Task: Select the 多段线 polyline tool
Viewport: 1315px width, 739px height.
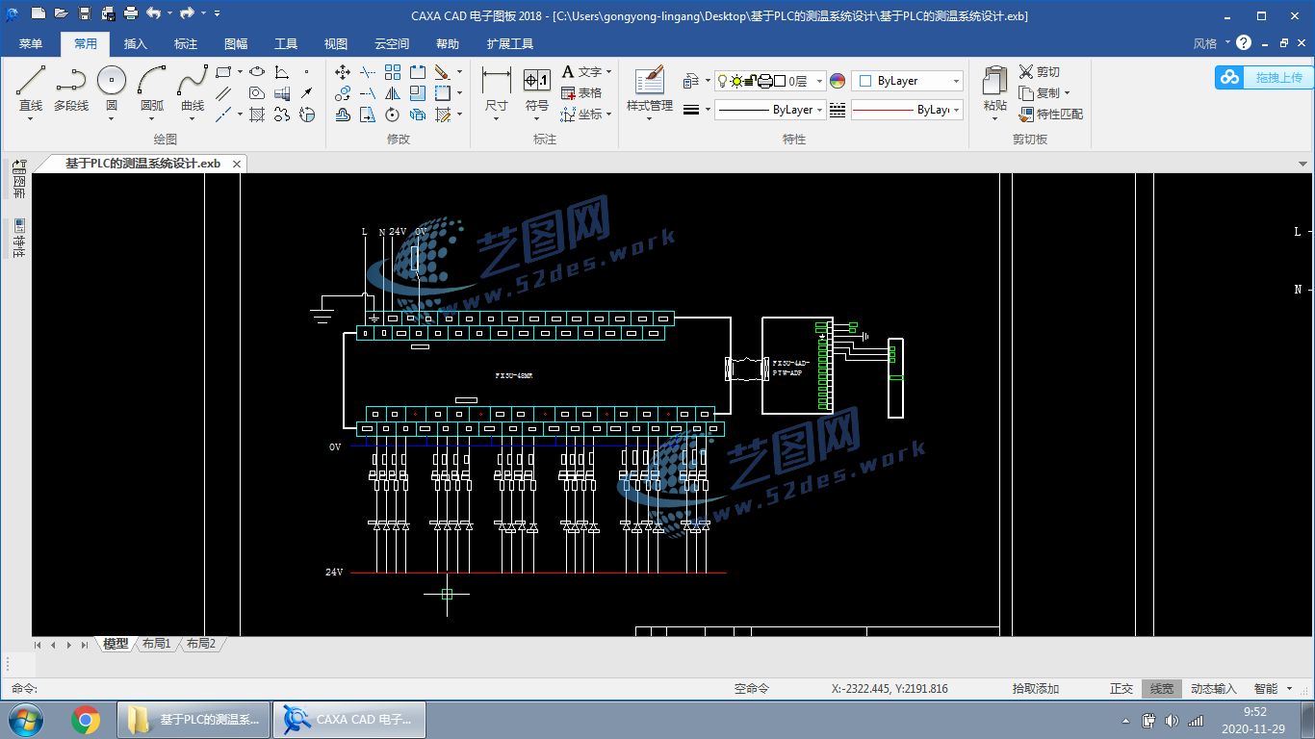Action: click(70, 88)
